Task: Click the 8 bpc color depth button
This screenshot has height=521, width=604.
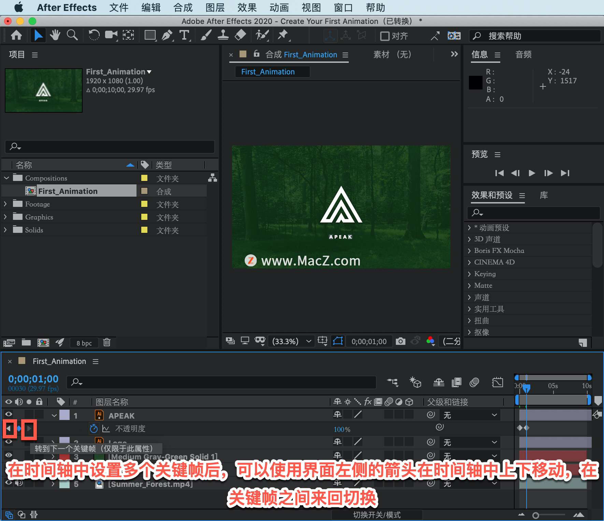Action: pos(84,343)
